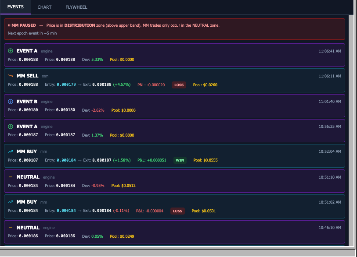Switch to the EVENTS tab
The width and height of the screenshot is (357, 257).
[15, 7]
